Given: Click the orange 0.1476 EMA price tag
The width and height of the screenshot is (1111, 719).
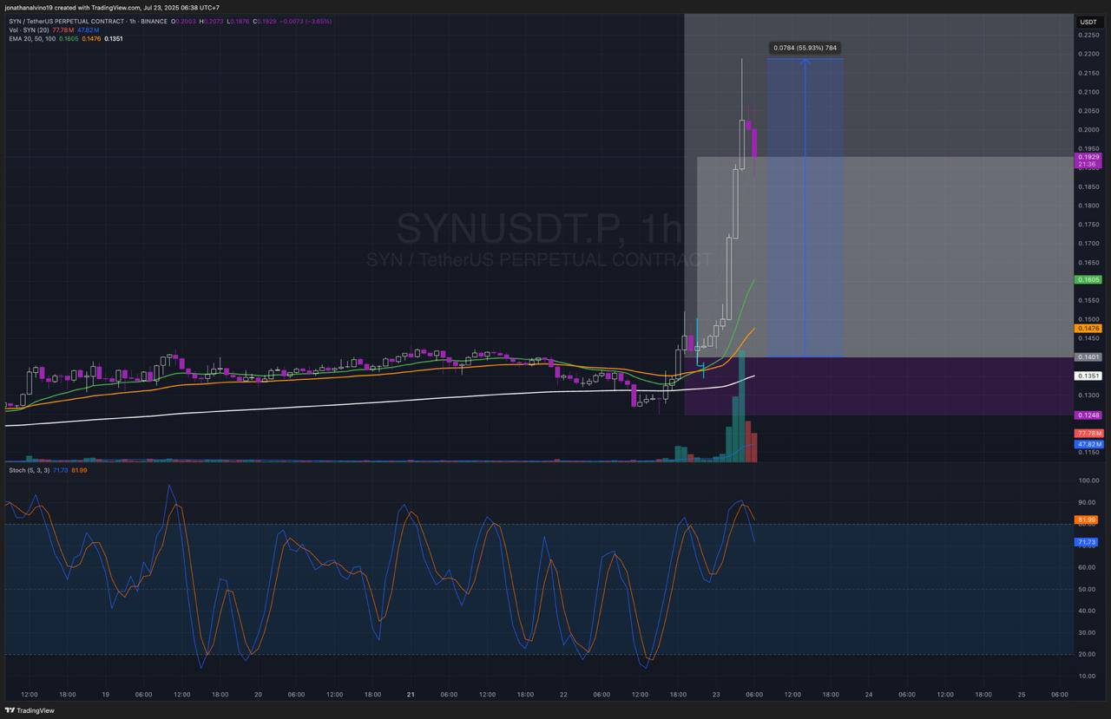Looking at the screenshot, I should coord(1088,329).
